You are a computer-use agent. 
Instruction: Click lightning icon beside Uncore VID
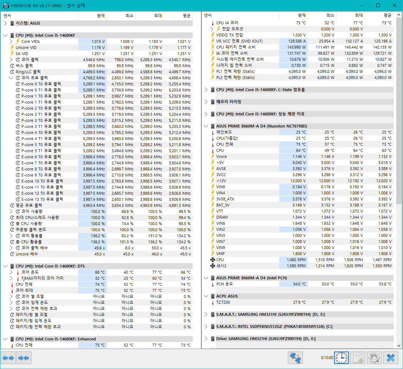(12, 48)
